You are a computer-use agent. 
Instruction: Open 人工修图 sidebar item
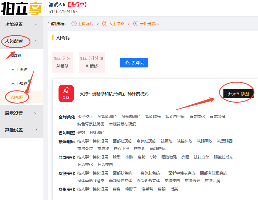[19, 83]
